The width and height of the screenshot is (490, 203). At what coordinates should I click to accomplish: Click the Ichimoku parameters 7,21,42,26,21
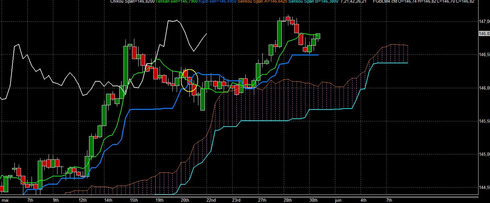pyautogui.click(x=354, y=2)
